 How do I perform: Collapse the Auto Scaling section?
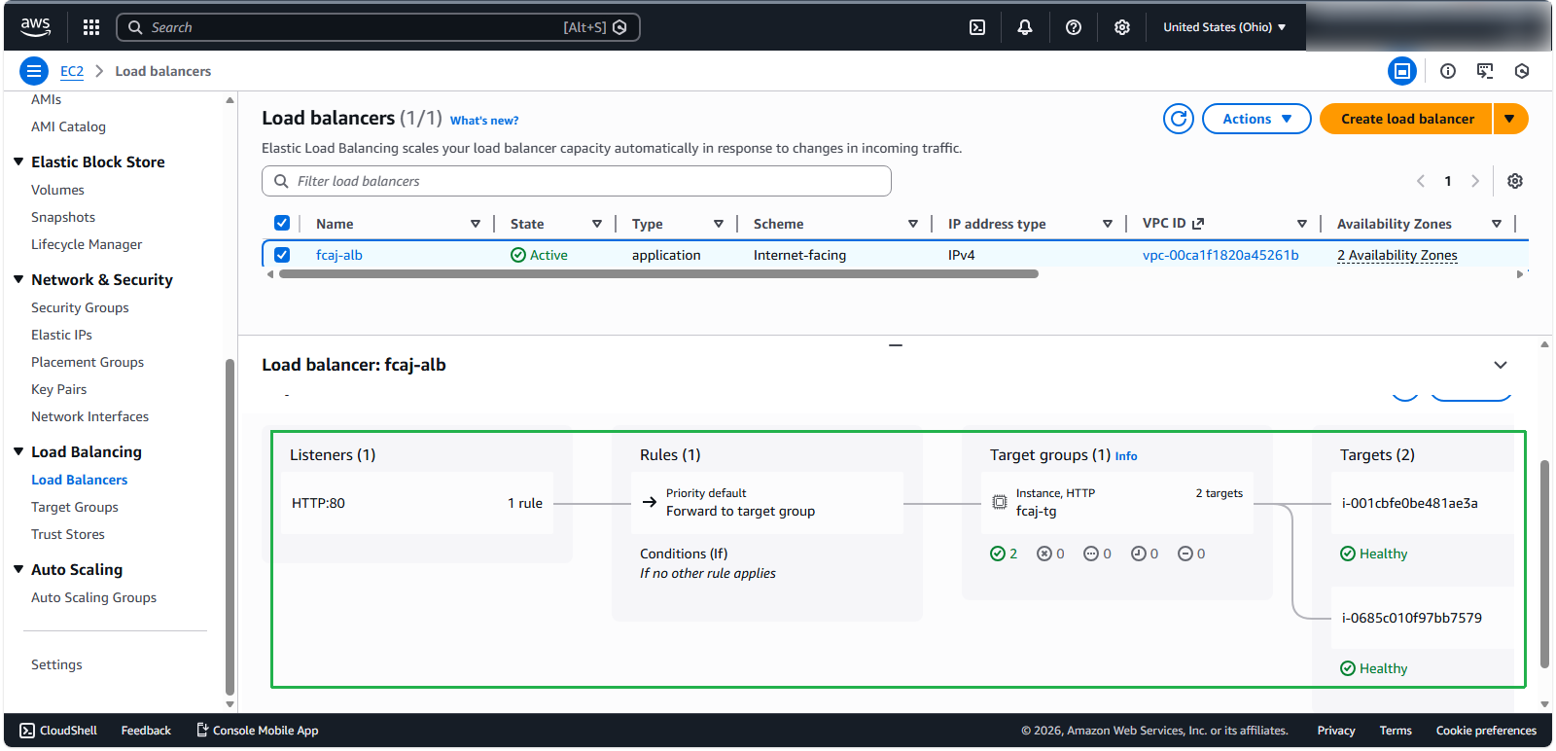tap(18, 569)
